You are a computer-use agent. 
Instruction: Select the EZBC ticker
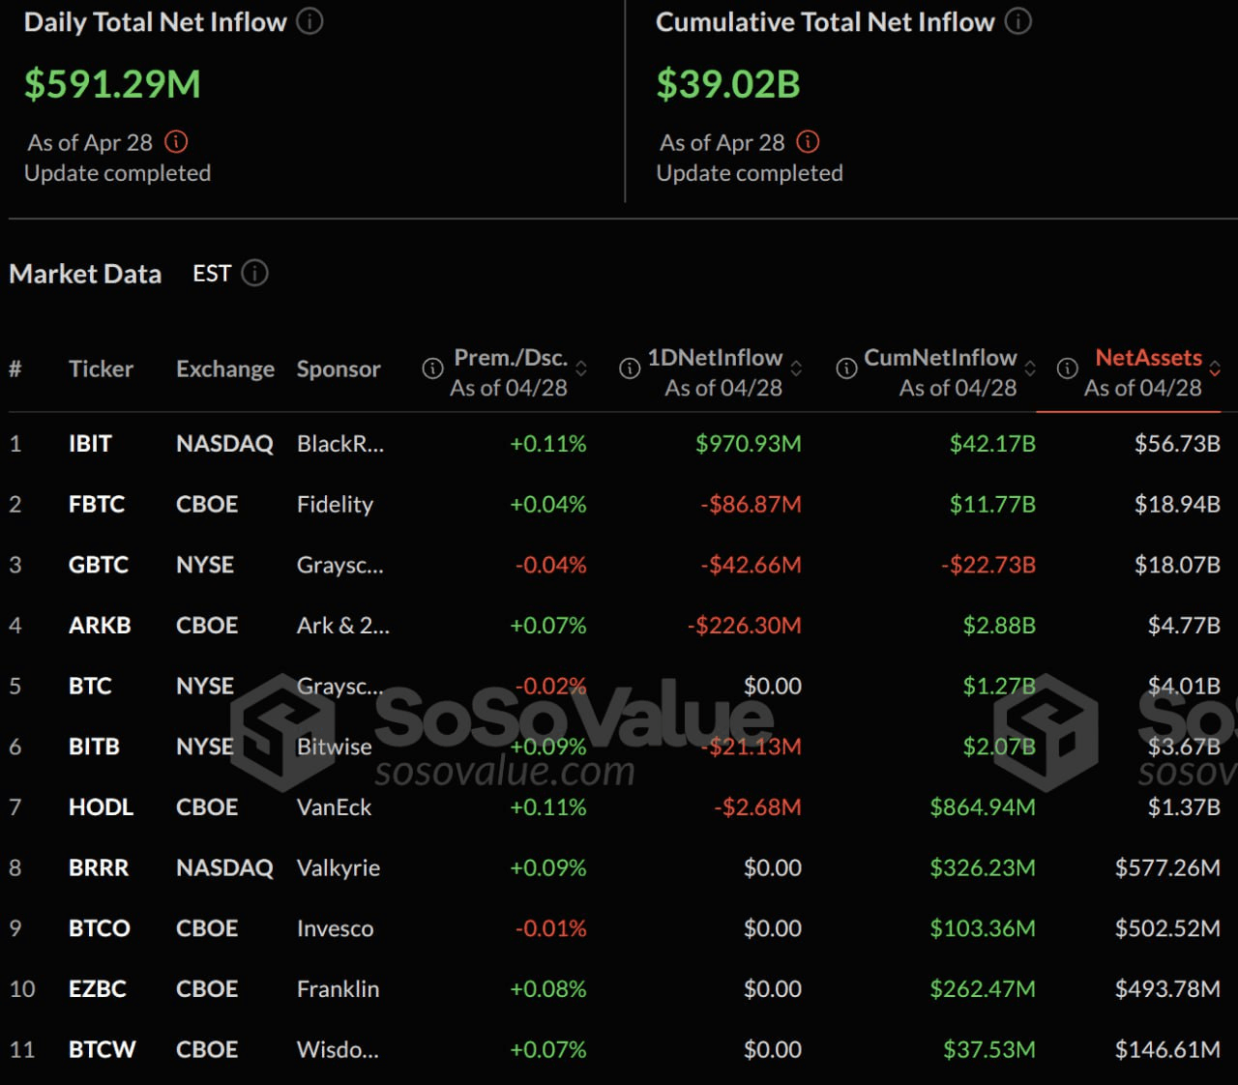point(98,989)
